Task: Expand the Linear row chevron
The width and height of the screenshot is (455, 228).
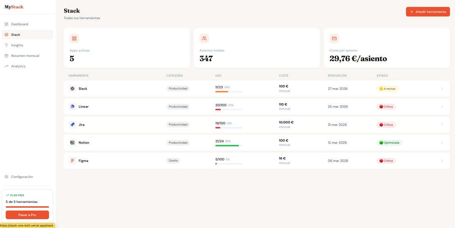Action: pyautogui.click(x=442, y=106)
